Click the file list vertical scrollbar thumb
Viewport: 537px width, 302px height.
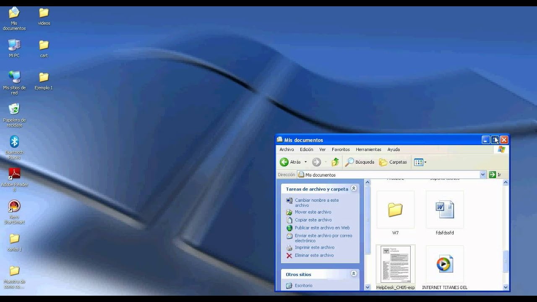point(506,262)
